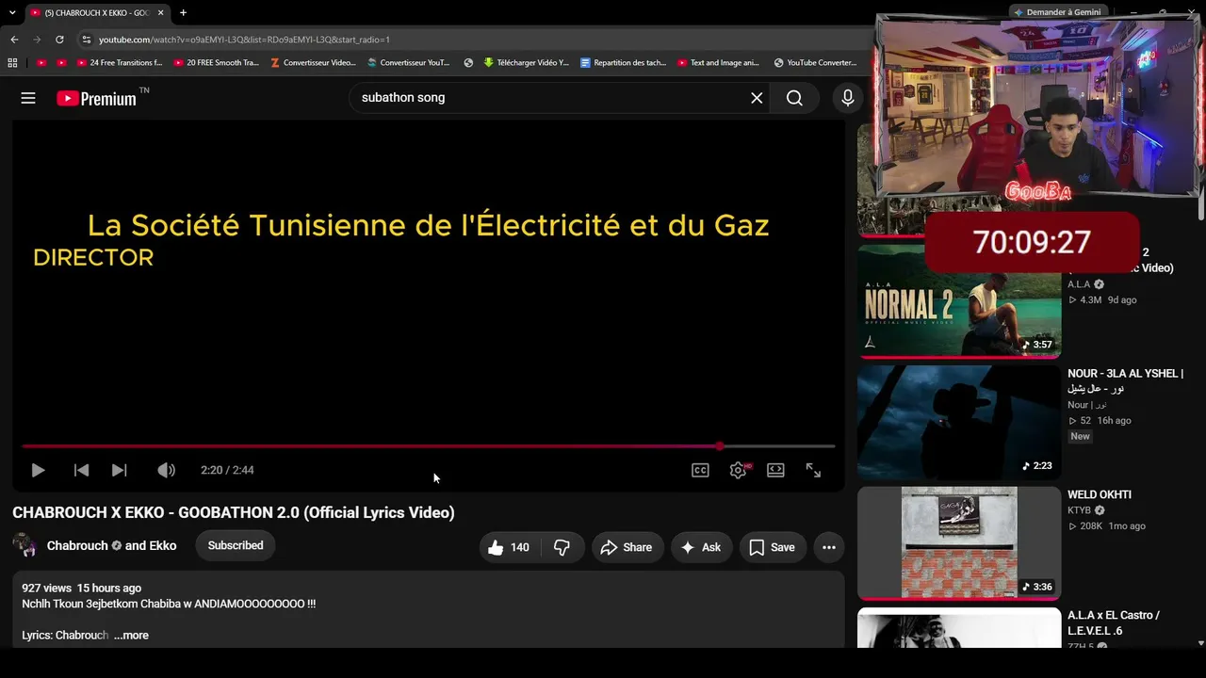Screen dimensions: 1206x678
Task: Open the WELD OKHTI video thumbnail
Action: [x=959, y=542]
